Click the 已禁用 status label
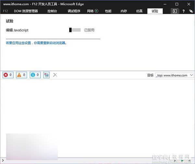This screenshot has height=164, width=195. (89, 30)
